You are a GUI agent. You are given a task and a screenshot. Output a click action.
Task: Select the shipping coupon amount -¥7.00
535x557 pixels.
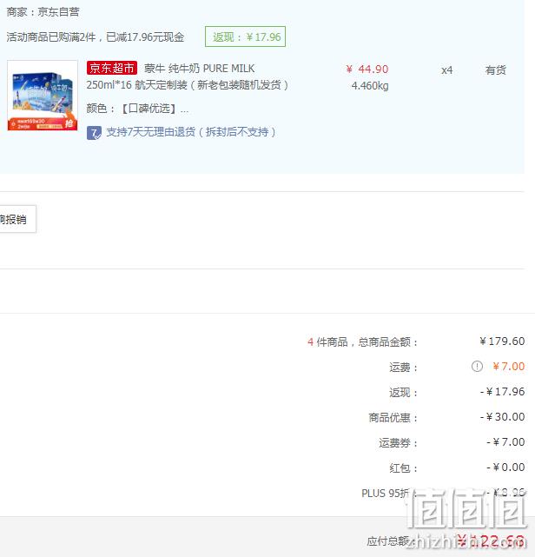click(505, 442)
